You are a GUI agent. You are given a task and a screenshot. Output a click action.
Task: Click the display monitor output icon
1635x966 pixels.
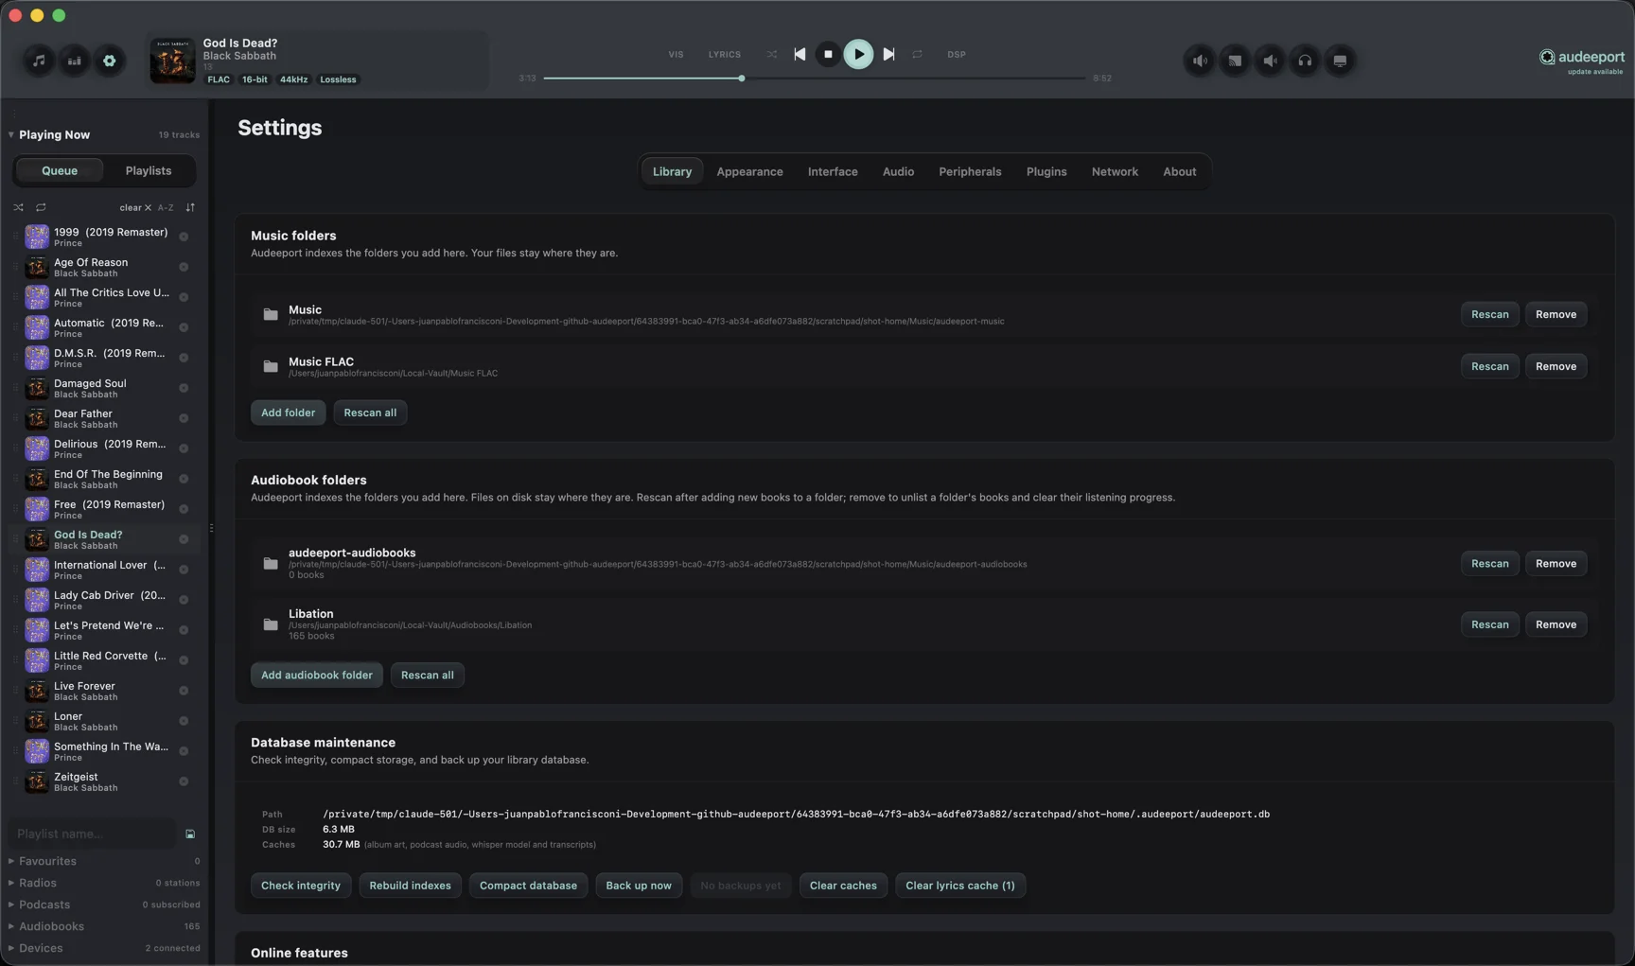click(1340, 61)
